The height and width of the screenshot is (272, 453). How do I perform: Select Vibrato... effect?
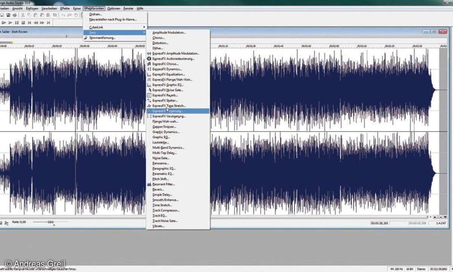[178, 226]
